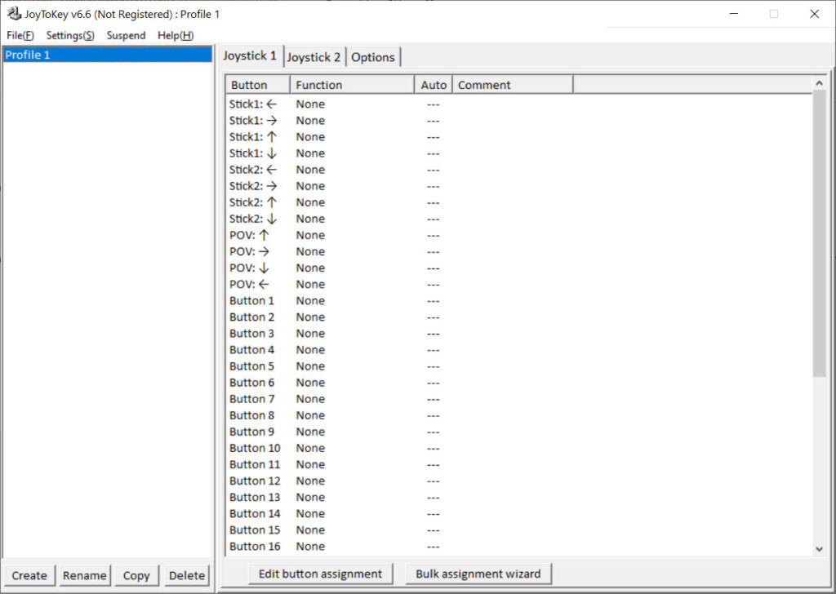
Task: Click the None function of Button 8
Action: 310,415
